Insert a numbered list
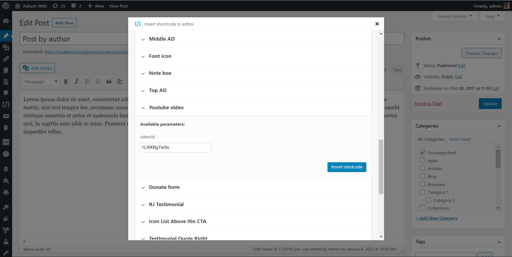The height and width of the screenshot is (257, 512). click(98, 82)
